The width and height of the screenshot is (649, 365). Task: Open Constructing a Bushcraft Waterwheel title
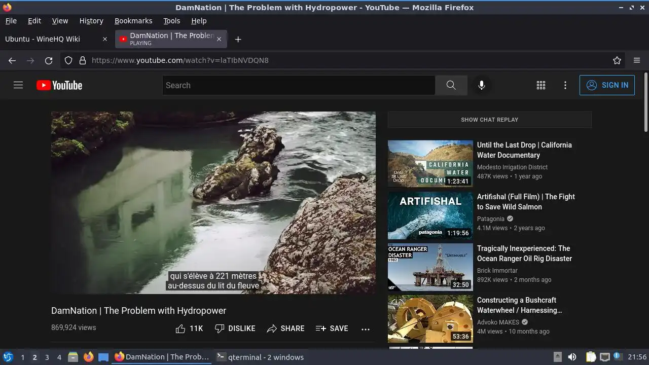520,305
